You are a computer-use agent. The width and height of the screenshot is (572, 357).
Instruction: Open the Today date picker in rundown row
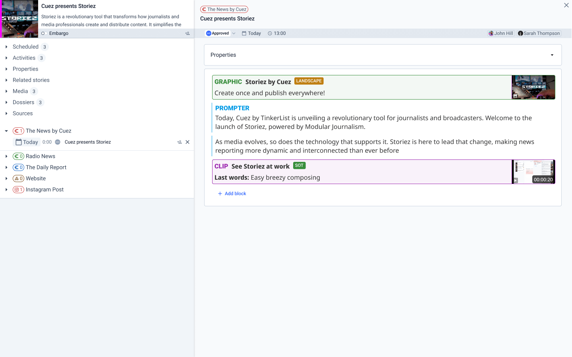[27, 142]
